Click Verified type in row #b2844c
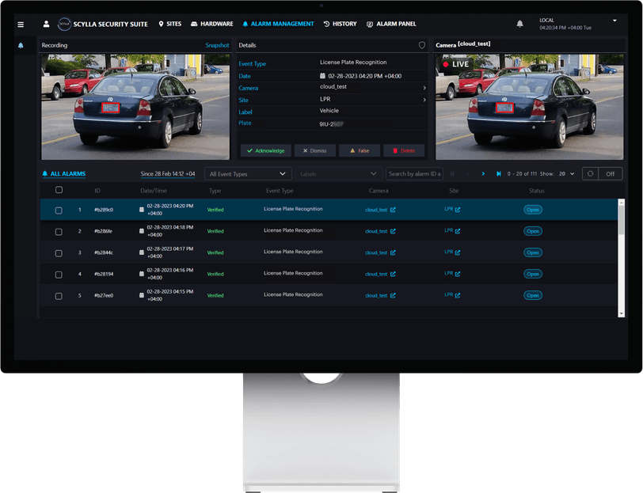The height and width of the screenshot is (493, 643). [215, 252]
